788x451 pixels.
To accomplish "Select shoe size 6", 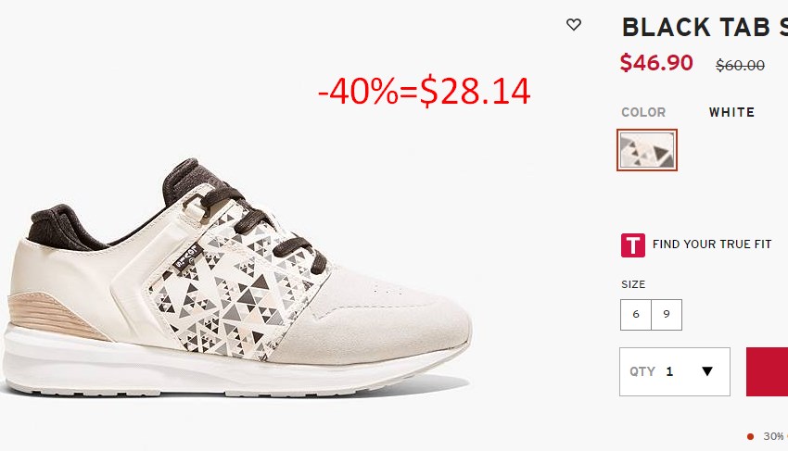I will 636,314.
